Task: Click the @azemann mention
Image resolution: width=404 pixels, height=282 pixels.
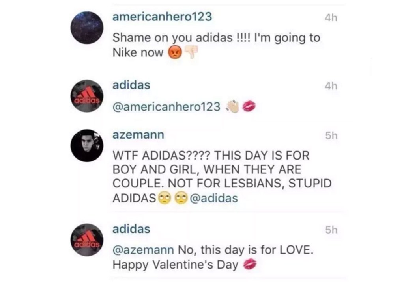Action: click(143, 250)
